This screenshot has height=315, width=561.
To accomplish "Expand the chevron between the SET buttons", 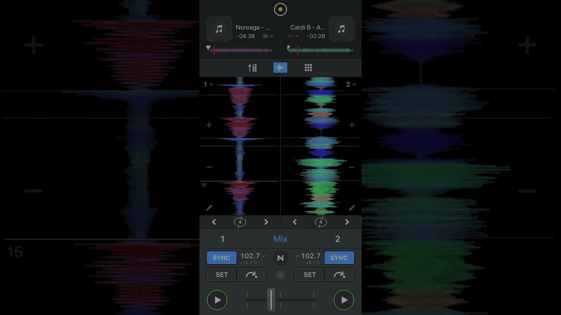I will [x=280, y=275].
